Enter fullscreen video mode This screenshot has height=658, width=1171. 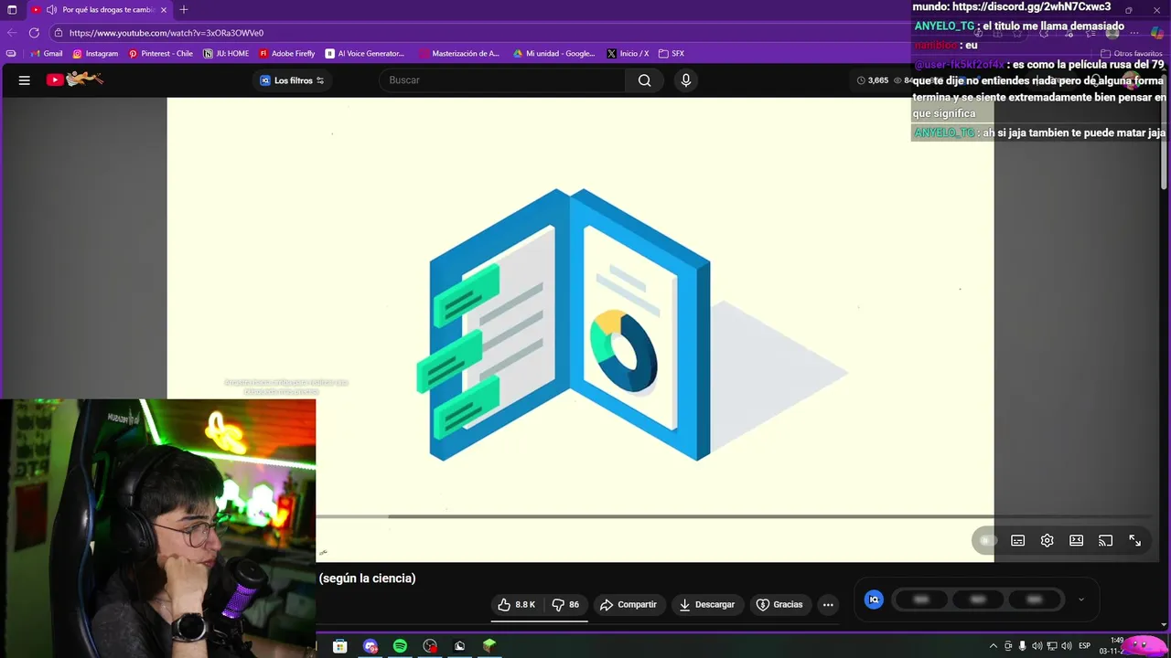point(1135,541)
